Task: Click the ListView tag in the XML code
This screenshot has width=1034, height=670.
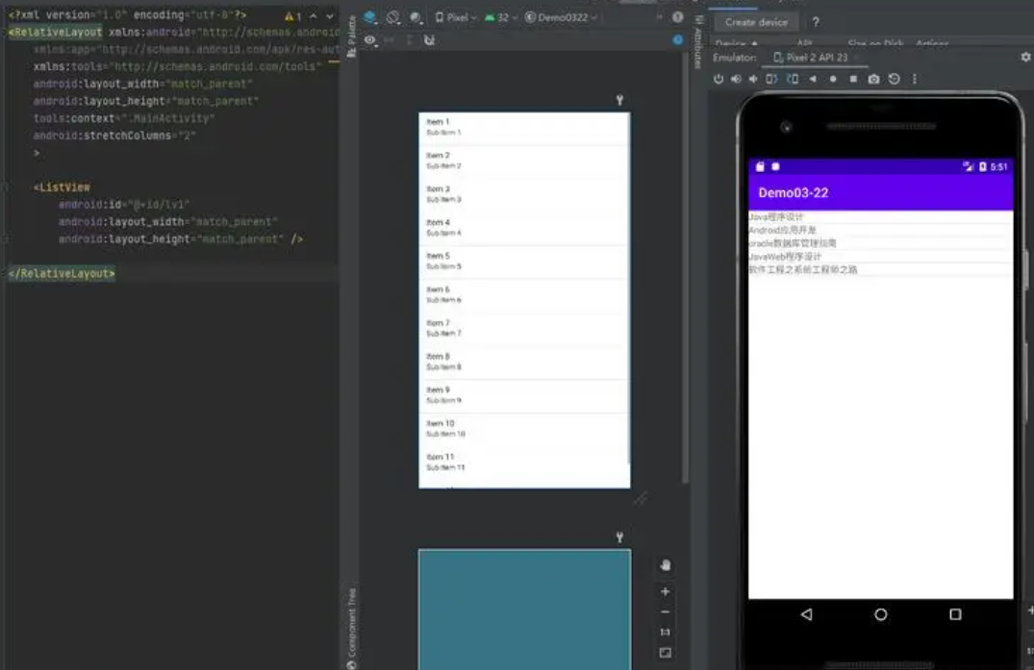Action: (x=63, y=187)
